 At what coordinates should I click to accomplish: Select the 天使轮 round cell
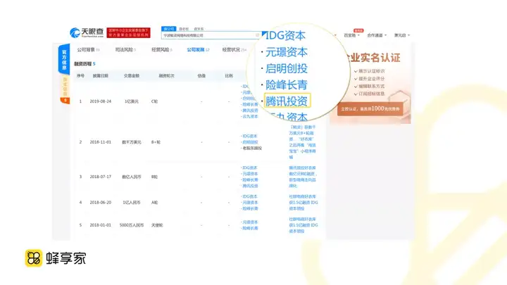(x=157, y=225)
